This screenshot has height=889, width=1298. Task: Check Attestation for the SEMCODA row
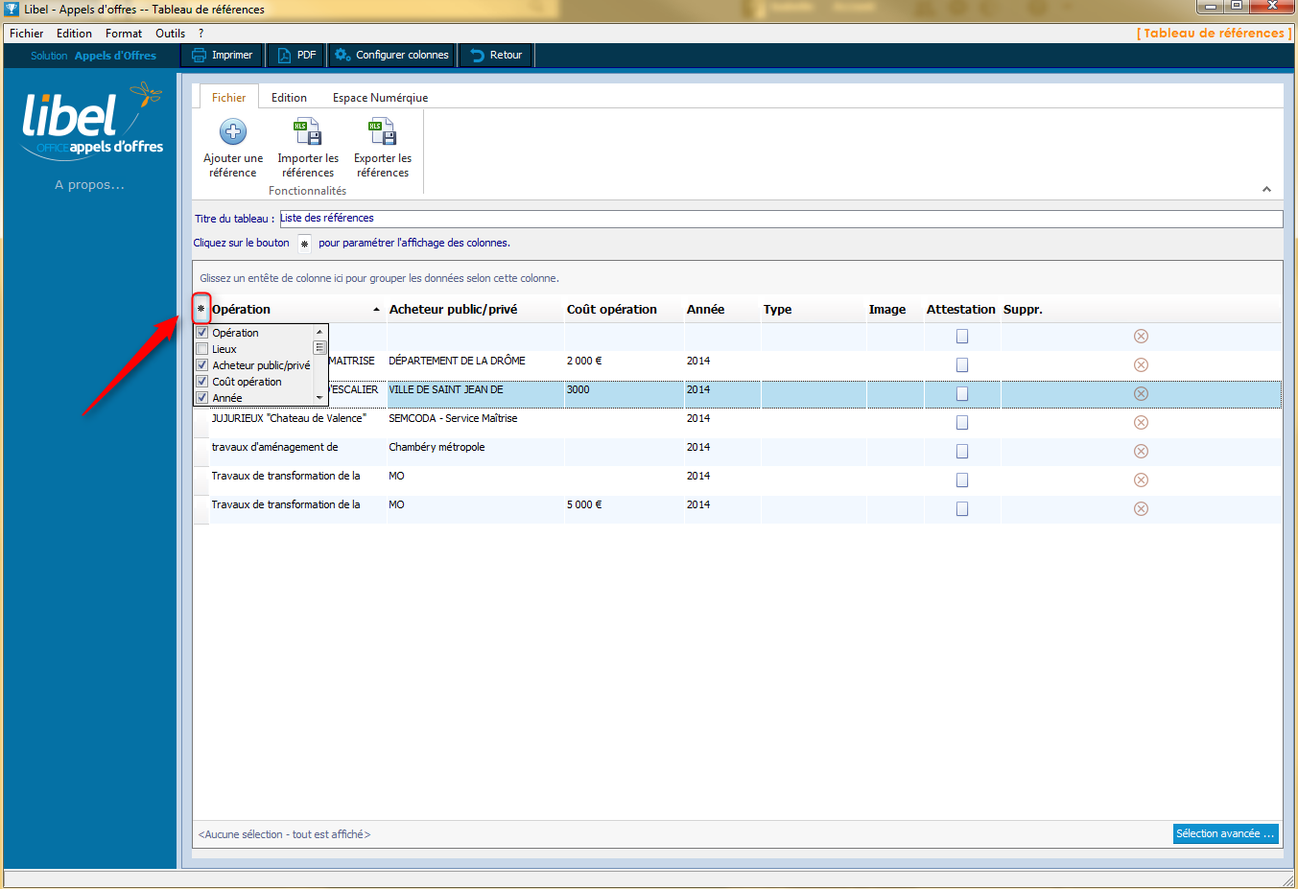pos(962,422)
